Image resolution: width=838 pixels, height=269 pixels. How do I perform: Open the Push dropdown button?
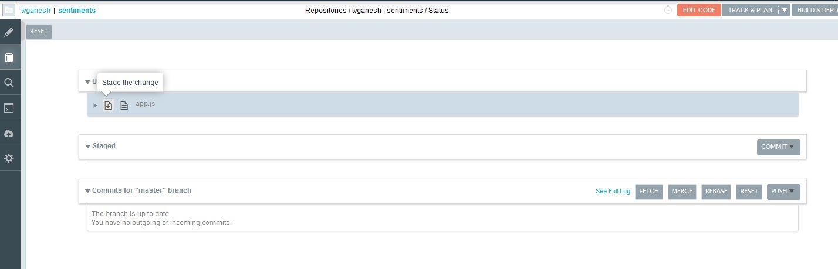(783, 192)
